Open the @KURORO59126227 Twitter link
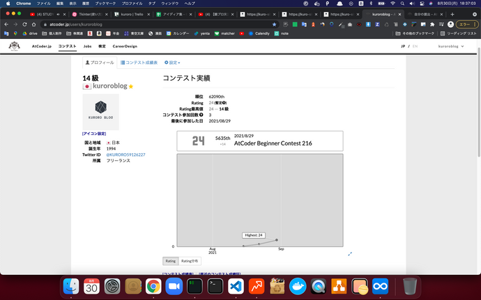 coord(125,155)
